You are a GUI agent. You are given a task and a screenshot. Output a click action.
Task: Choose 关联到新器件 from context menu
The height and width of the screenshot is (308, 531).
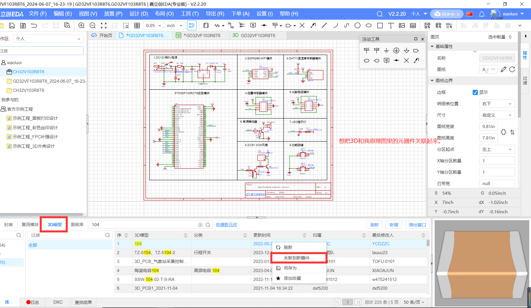[298, 258]
